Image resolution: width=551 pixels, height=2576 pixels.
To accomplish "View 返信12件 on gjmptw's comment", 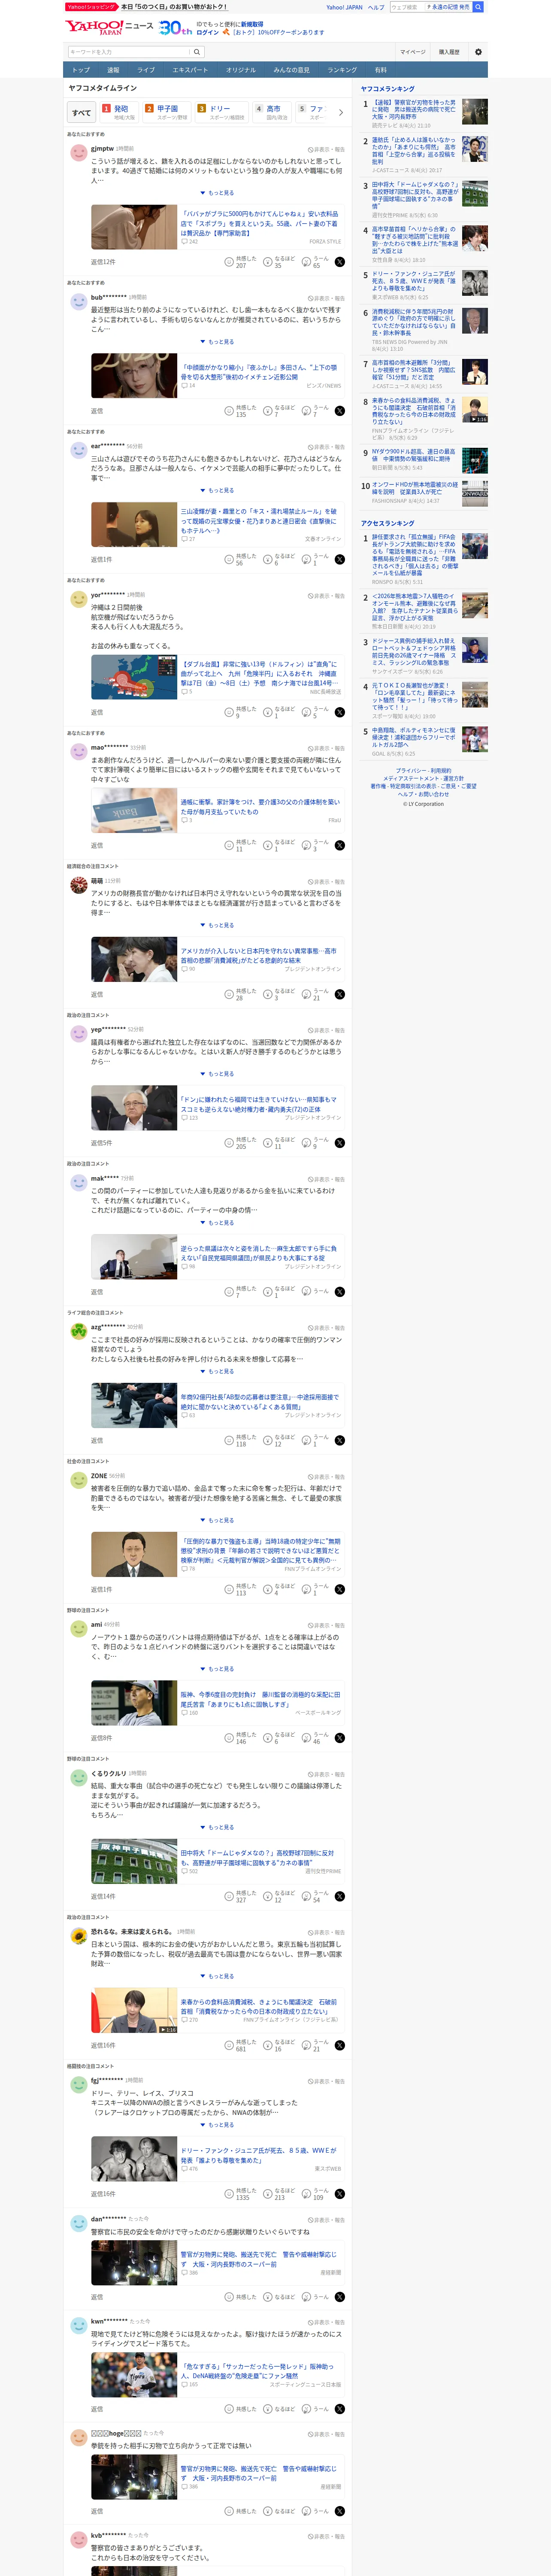I will (103, 262).
